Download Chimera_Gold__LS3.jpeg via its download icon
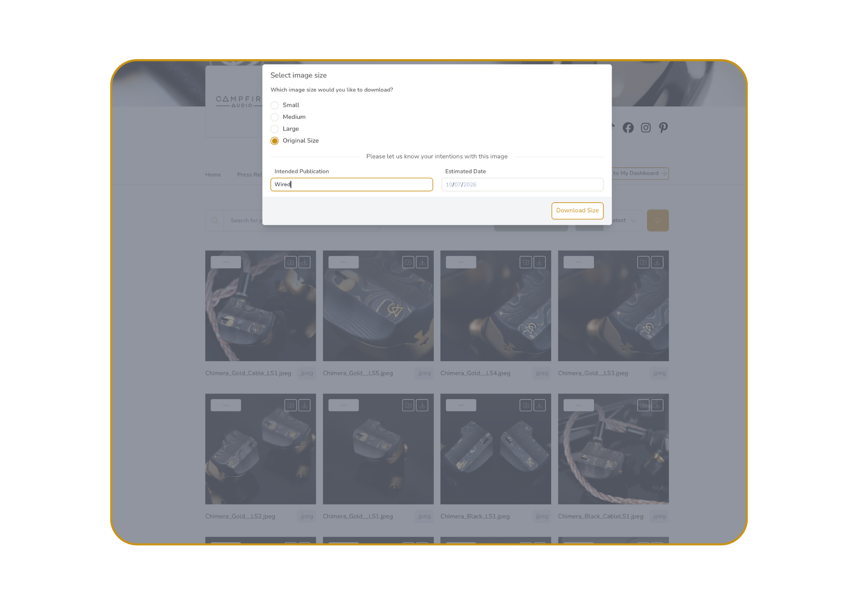 (x=657, y=262)
